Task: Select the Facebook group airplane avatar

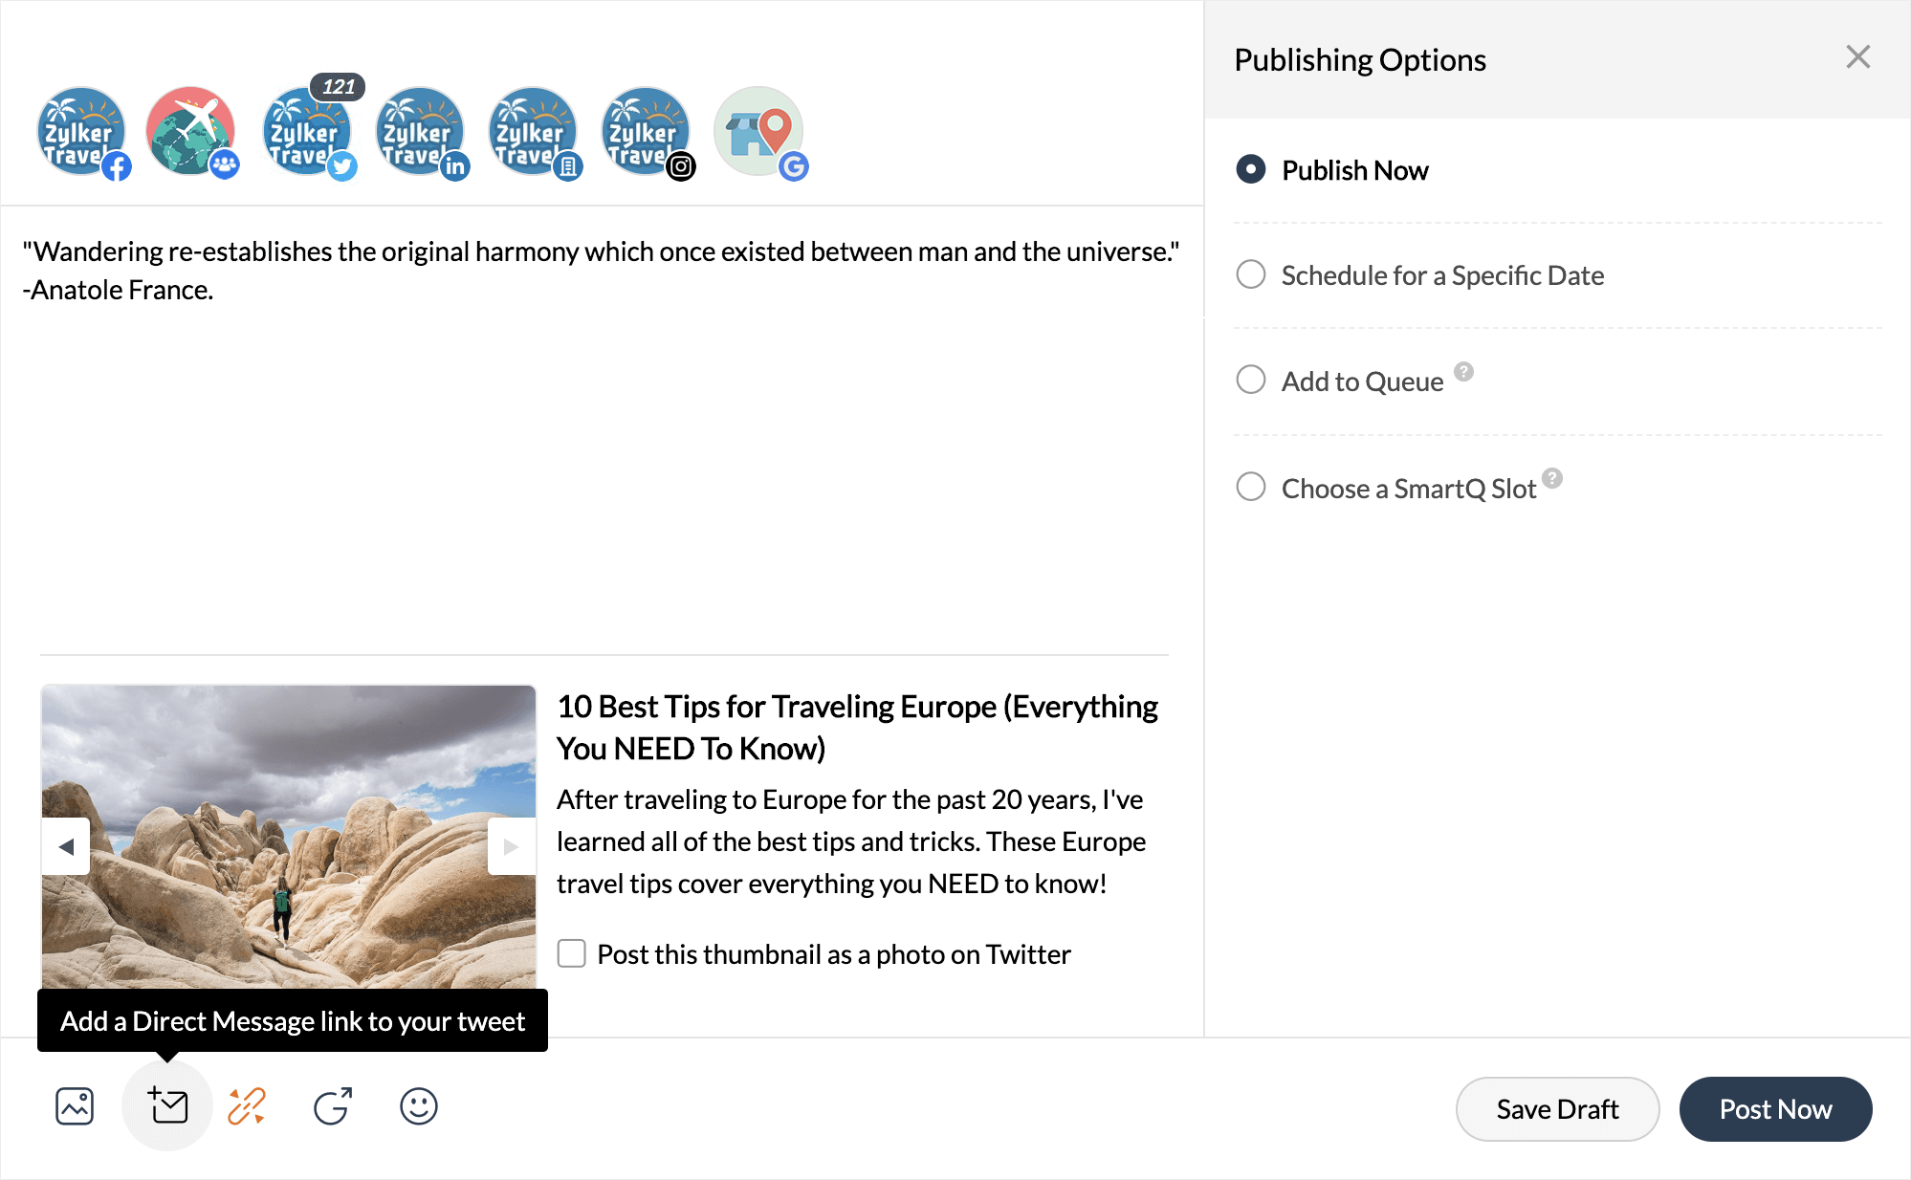Action: (190, 131)
